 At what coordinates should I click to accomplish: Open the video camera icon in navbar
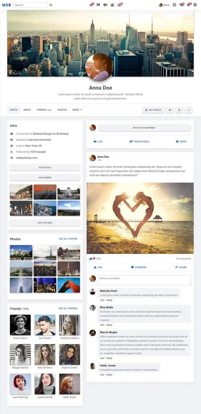(105, 5)
